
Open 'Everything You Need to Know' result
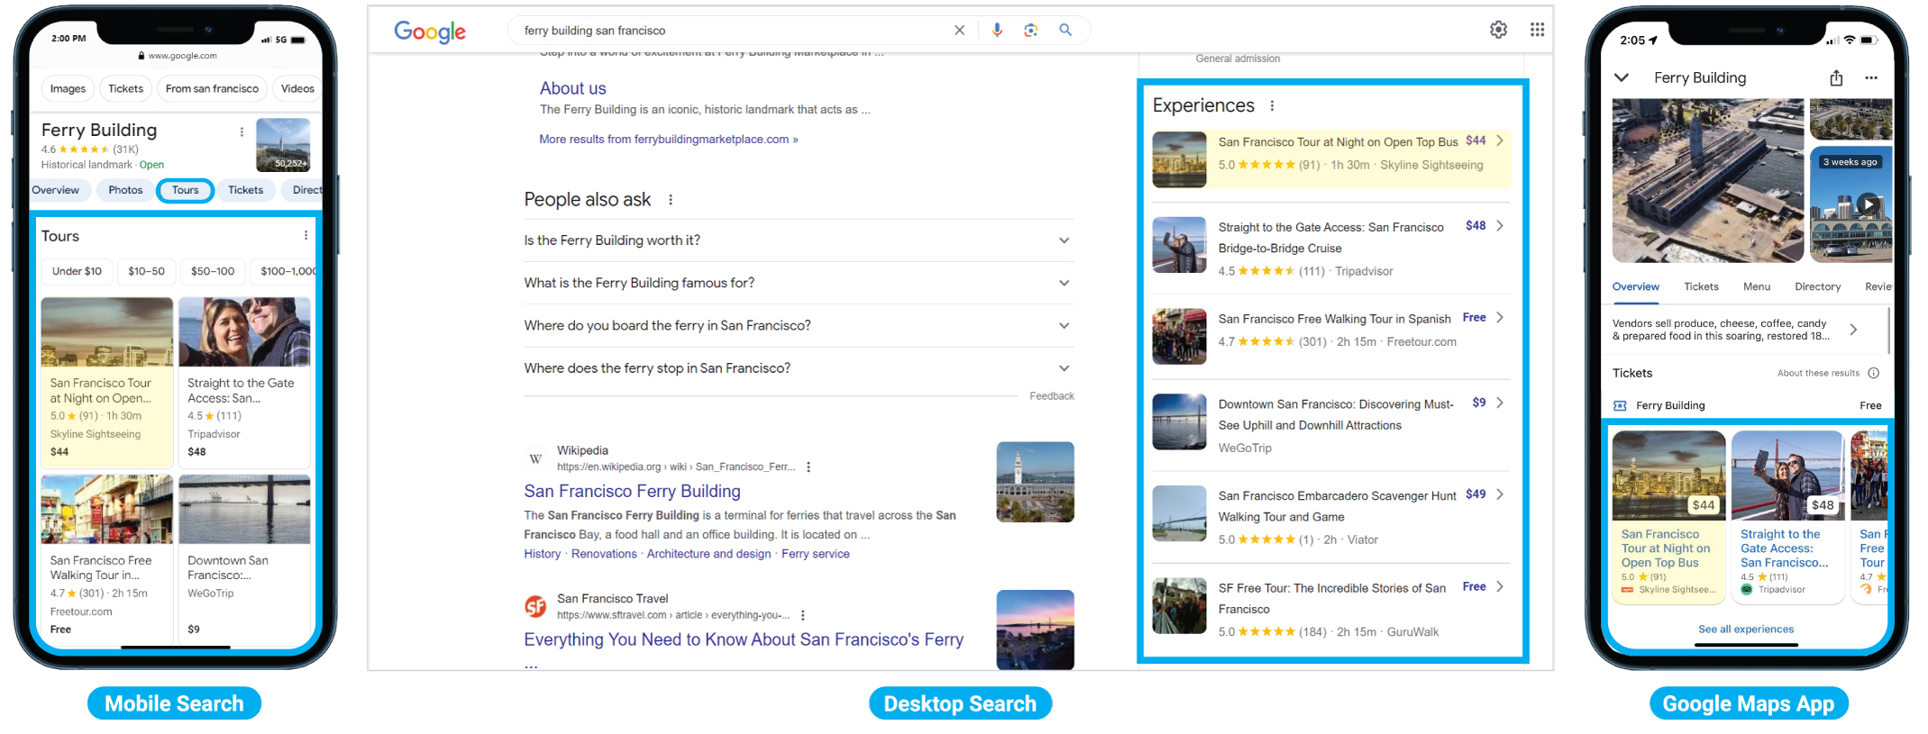coord(744,640)
